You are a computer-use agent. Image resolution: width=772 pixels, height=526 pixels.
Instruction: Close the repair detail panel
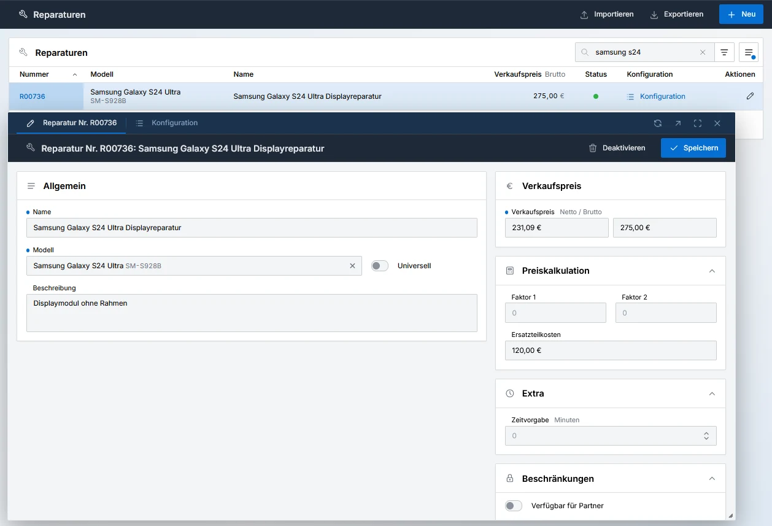tap(717, 123)
